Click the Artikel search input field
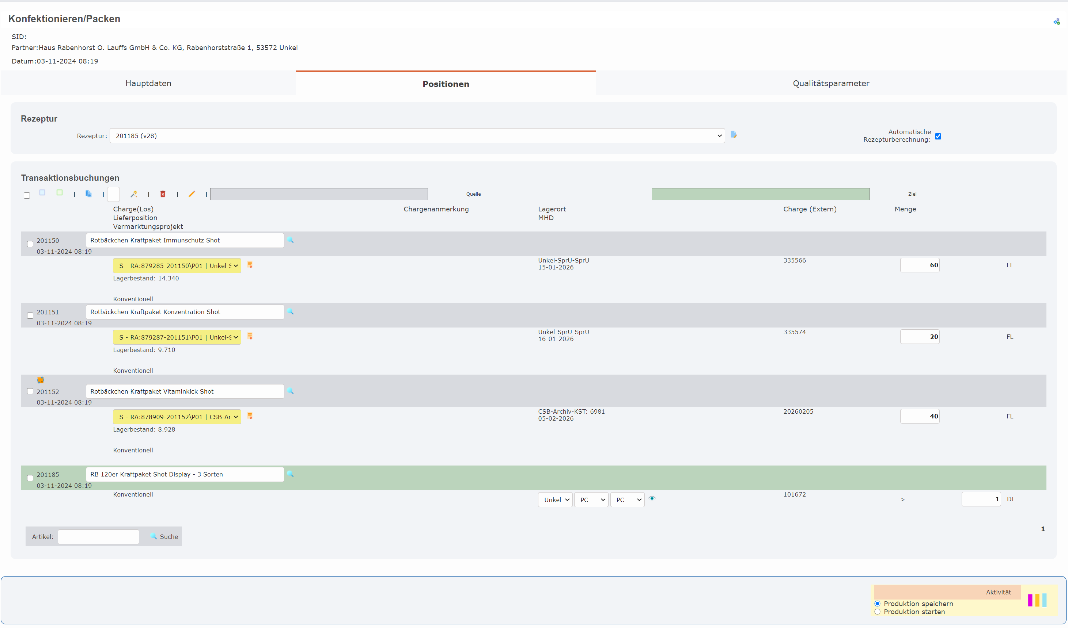1068x628 pixels. click(98, 536)
